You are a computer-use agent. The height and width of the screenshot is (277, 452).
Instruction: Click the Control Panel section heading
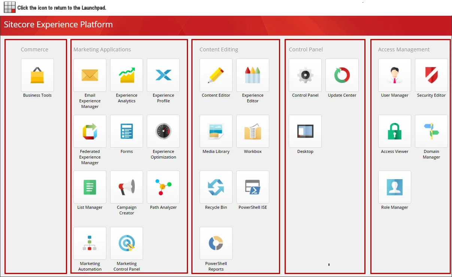[306, 49]
